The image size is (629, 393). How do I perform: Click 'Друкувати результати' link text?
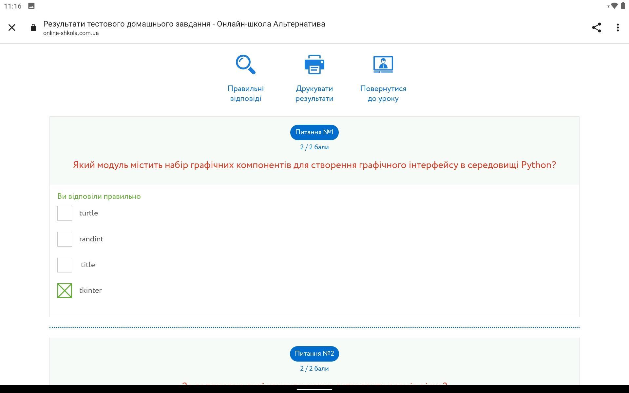point(314,94)
